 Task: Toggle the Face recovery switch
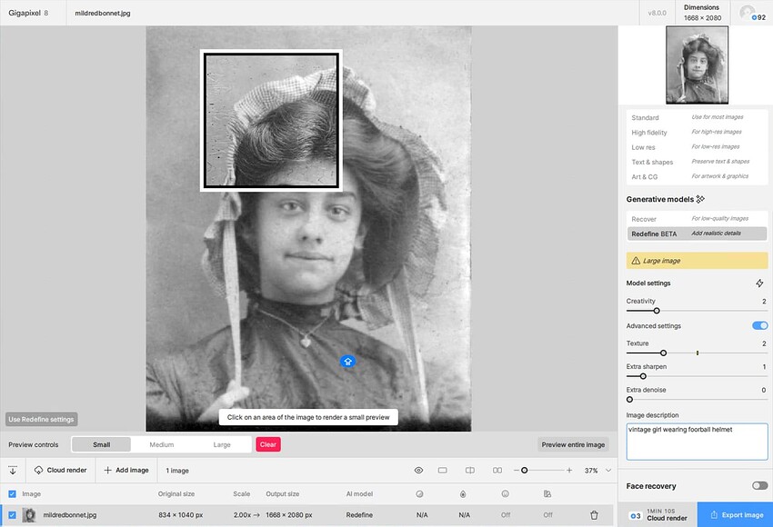click(x=759, y=485)
